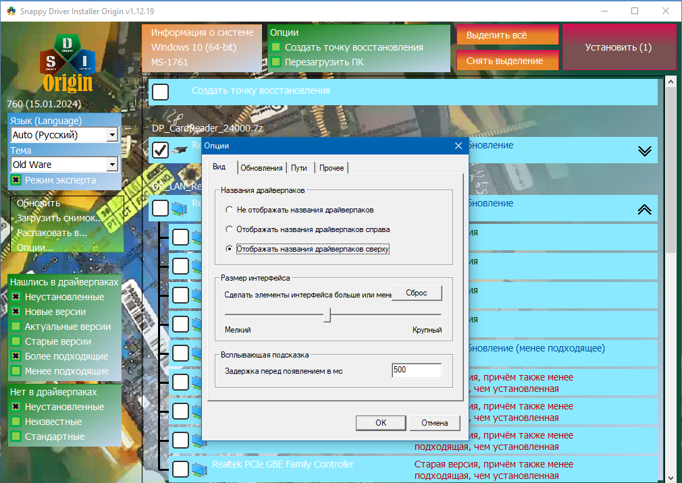Toggle 'Неустановленные' under Нет в драйверпаках
Image resolution: width=682 pixels, height=483 pixels.
tap(16, 407)
